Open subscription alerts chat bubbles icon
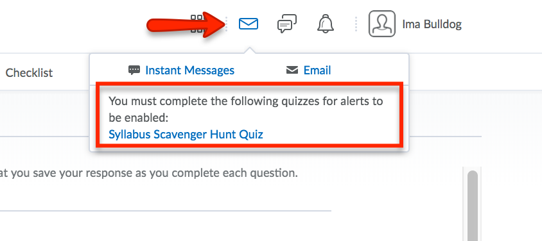The width and height of the screenshot is (542, 241). pos(287,24)
